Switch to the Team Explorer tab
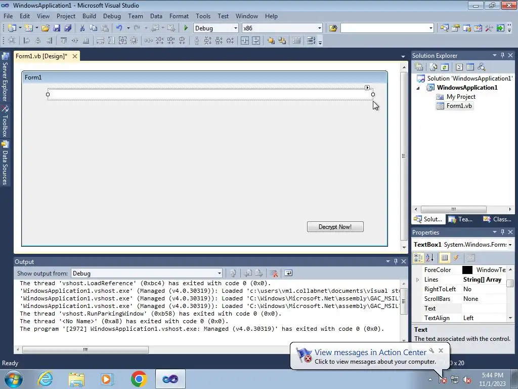The image size is (518, 389). point(461,219)
